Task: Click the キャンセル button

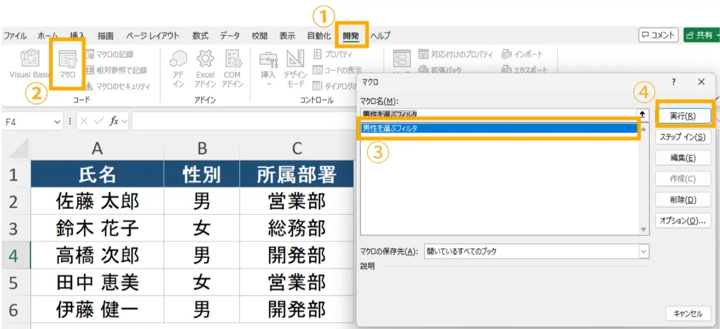Action: click(688, 313)
